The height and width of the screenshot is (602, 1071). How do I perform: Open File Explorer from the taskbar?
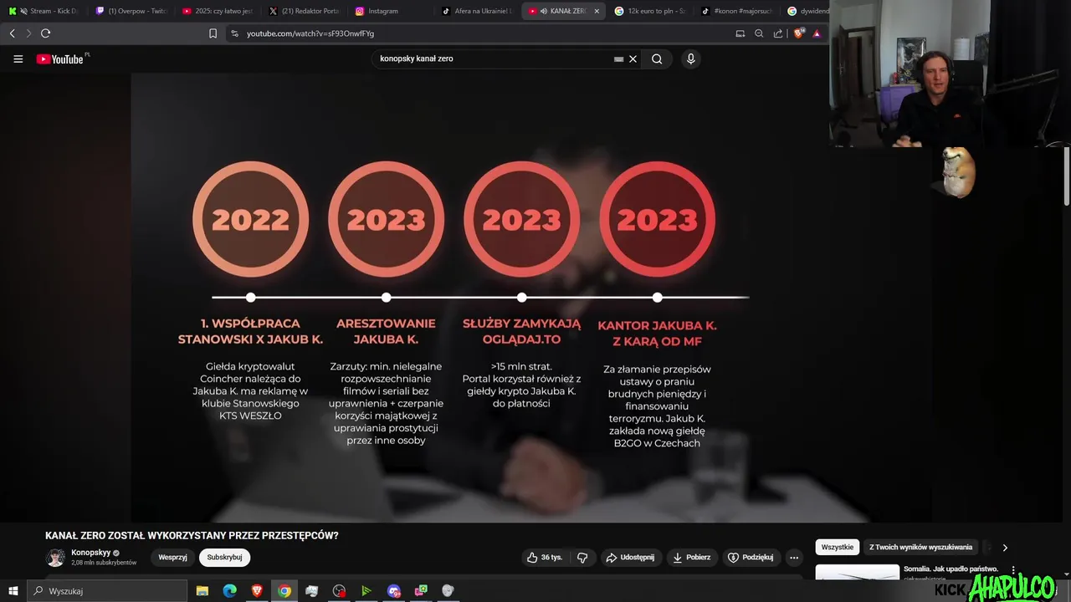click(202, 591)
